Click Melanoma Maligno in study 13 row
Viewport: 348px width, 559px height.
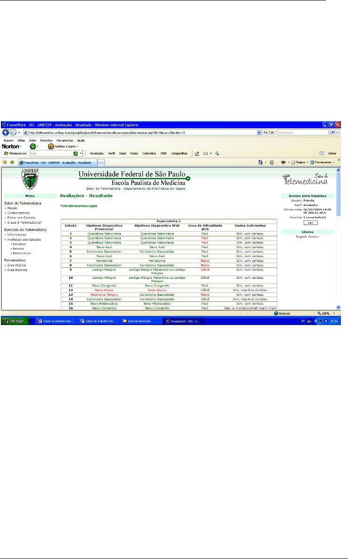point(104,295)
